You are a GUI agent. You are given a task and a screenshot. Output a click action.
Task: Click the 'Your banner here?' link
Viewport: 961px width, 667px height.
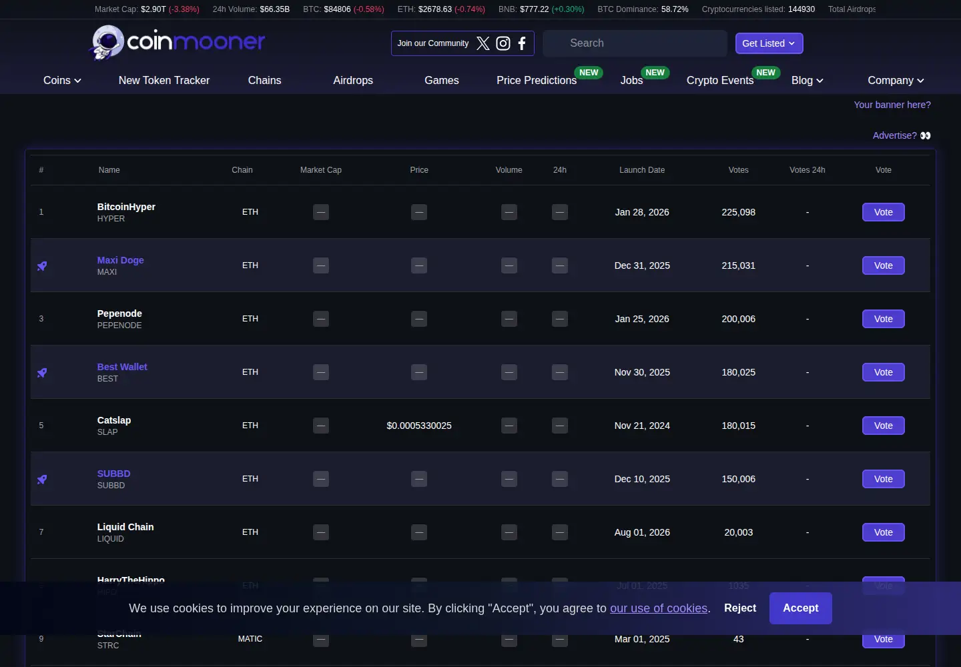892,105
